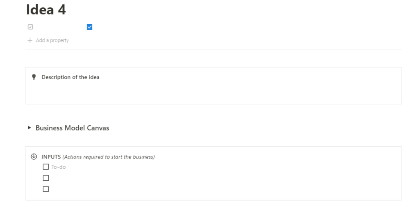
Task: Click the checkbox property type icon
Action: 30,27
